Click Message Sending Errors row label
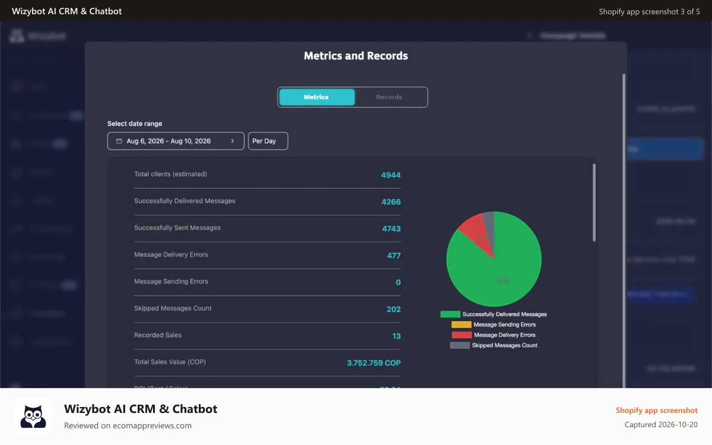This screenshot has width=712, height=445. click(171, 281)
